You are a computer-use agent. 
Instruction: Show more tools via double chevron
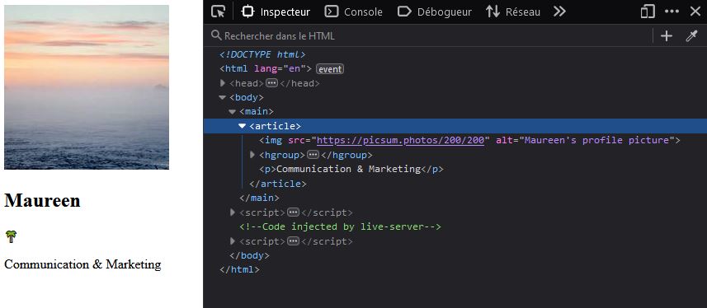[x=559, y=12]
